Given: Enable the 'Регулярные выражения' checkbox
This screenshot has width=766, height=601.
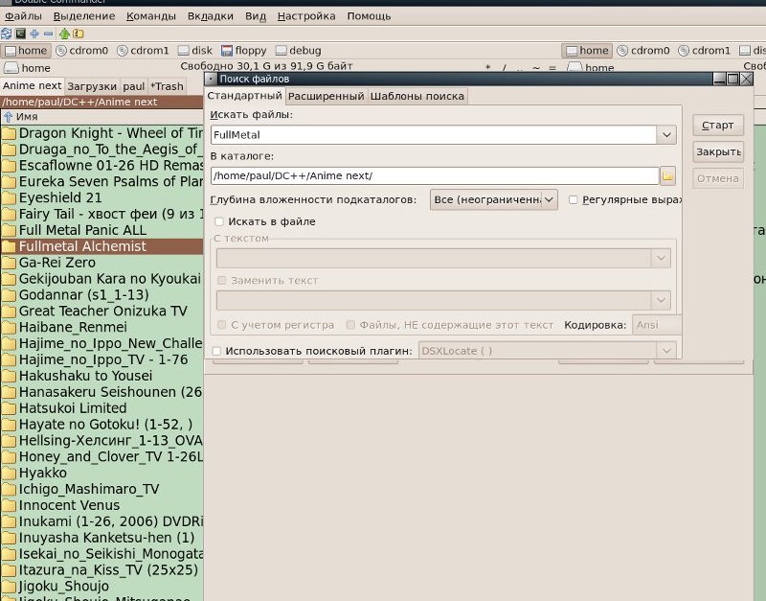Looking at the screenshot, I should tap(573, 199).
